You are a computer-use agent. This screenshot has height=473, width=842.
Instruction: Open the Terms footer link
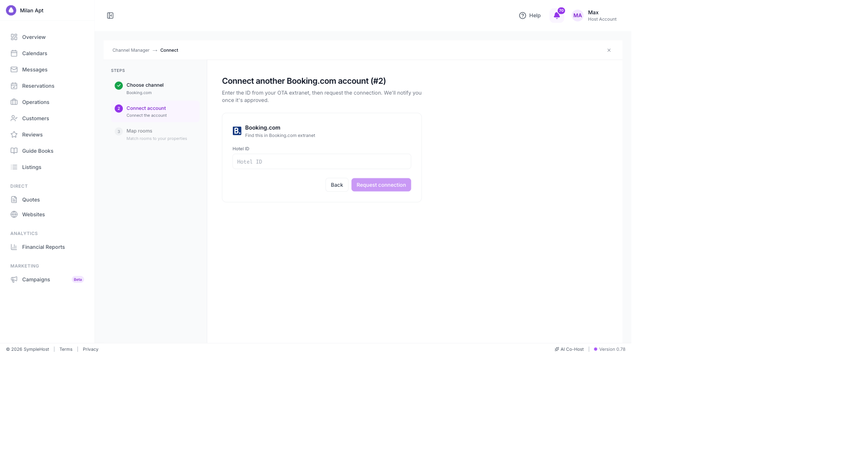pyautogui.click(x=66, y=349)
